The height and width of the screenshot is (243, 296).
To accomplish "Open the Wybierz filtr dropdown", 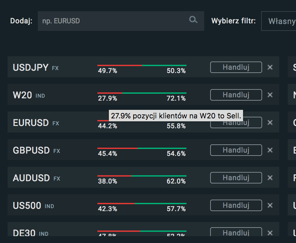I will [279, 21].
